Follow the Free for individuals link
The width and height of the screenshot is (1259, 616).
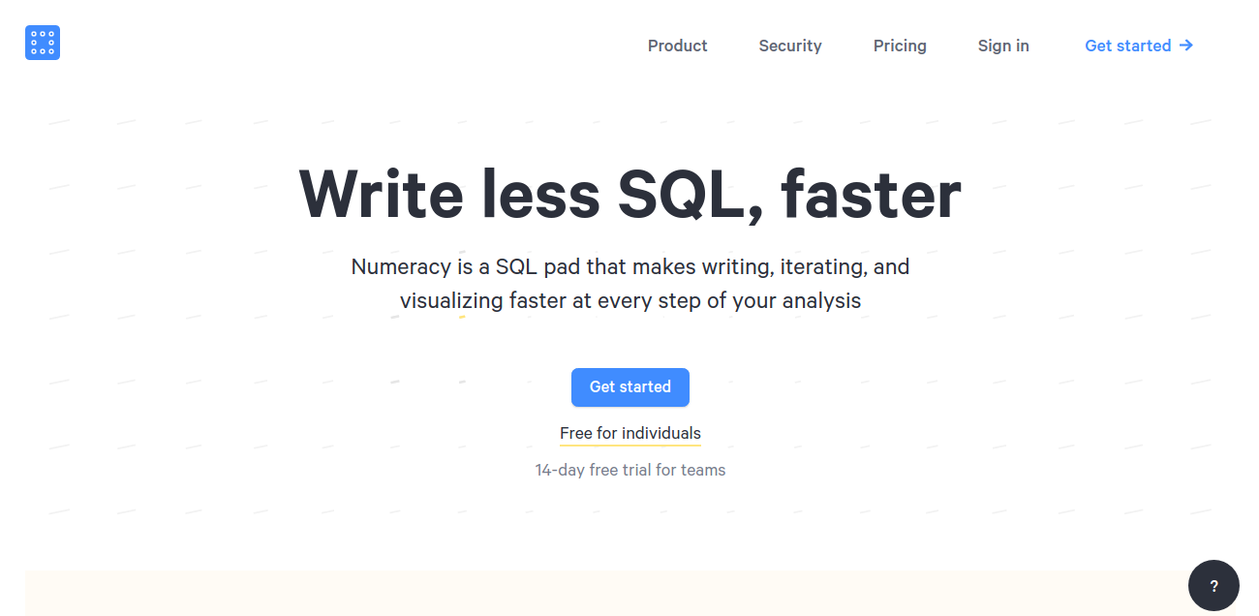pos(630,433)
